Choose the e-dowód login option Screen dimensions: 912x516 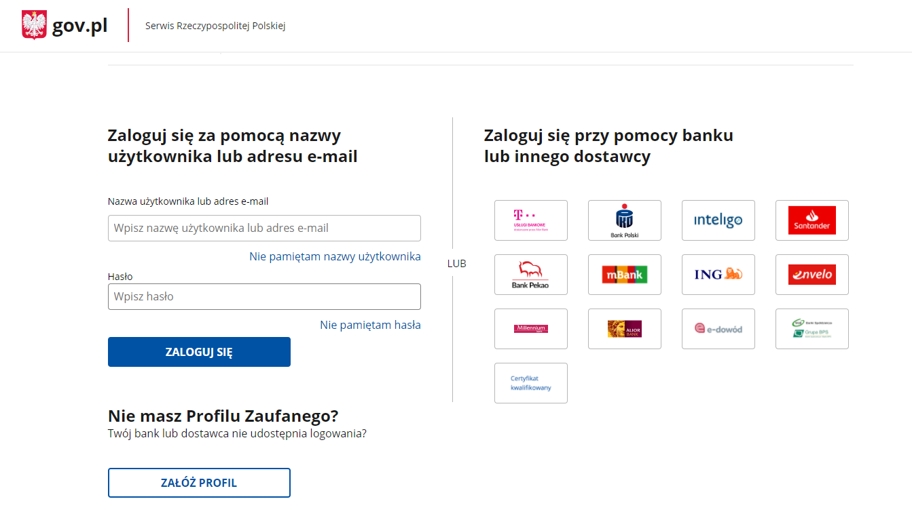(x=718, y=329)
